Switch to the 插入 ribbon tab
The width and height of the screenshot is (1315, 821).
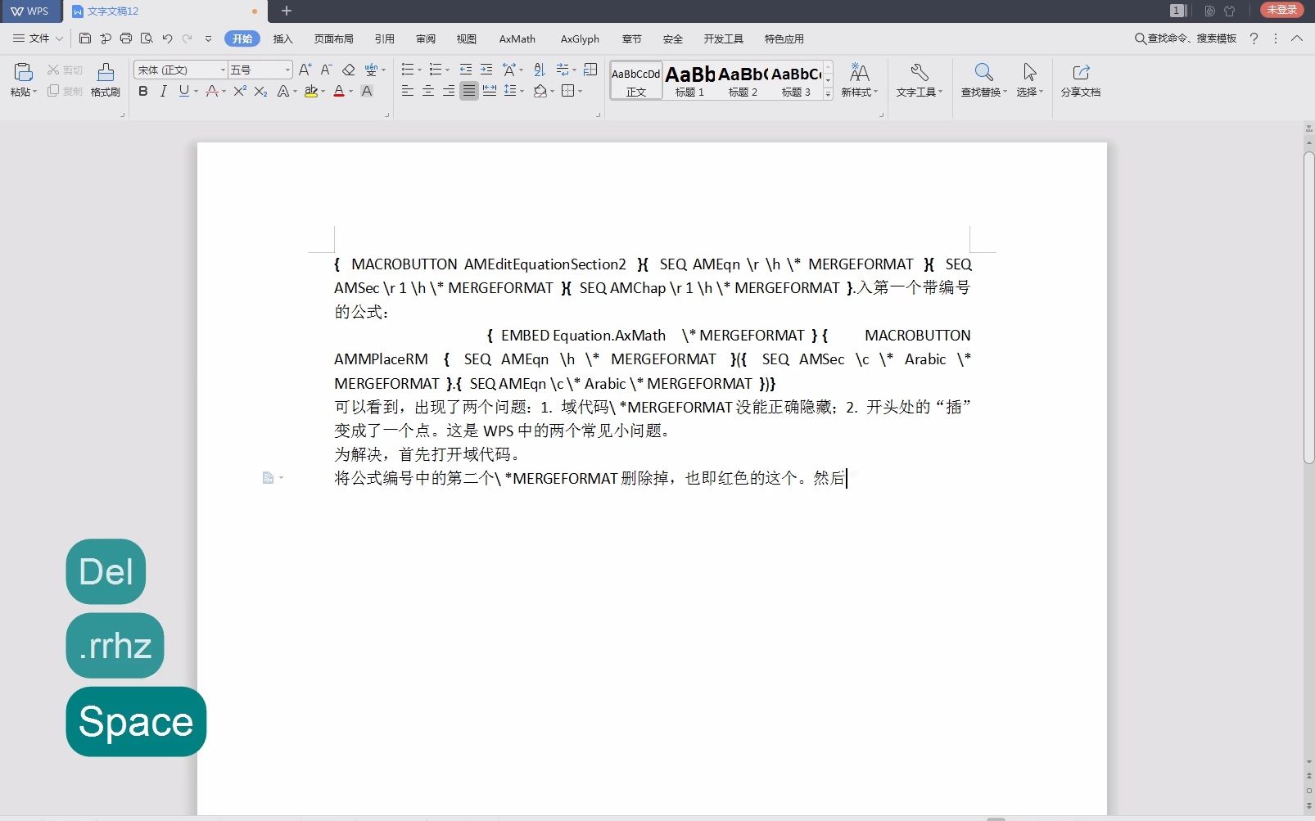point(282,38)
